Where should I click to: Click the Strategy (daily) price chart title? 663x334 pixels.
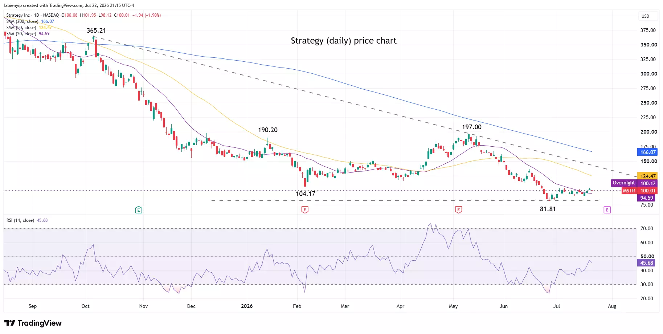tap(344, 41)
